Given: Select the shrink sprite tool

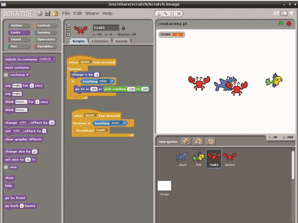Looking at the screenshot, I should point(179,14).
